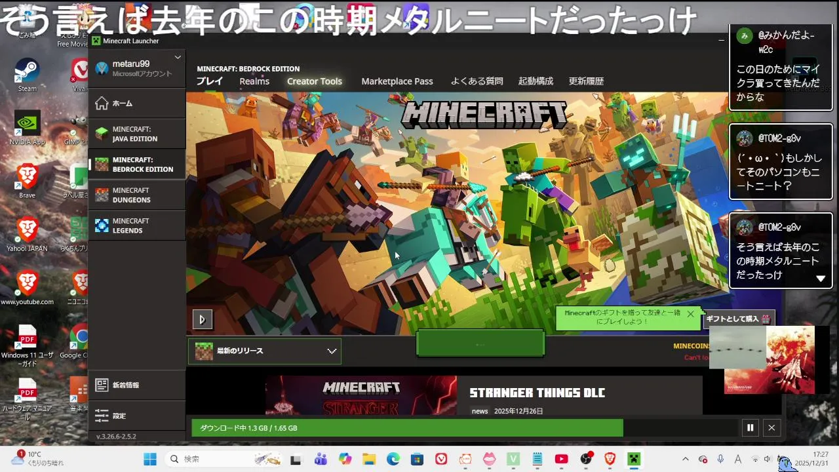This screenshot has width=839, height=472.
Task: Open the 起動構成 installations tab
Action: tap(536, 81)
